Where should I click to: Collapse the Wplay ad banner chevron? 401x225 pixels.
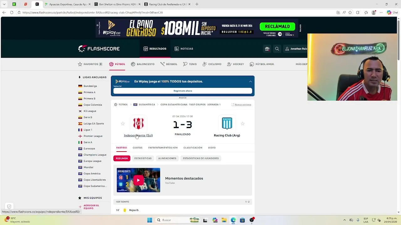coord(250,81)
